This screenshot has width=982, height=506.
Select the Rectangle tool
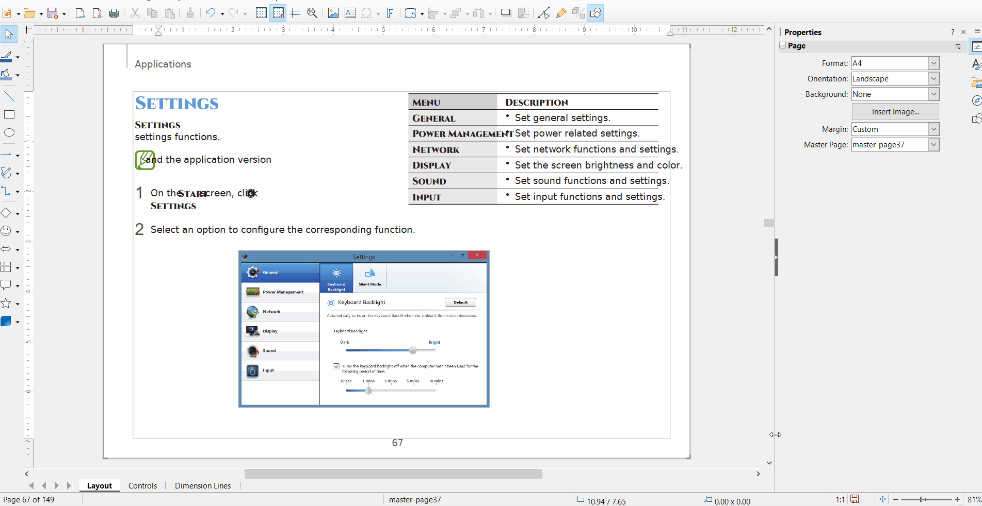click(x=9, y=114)
